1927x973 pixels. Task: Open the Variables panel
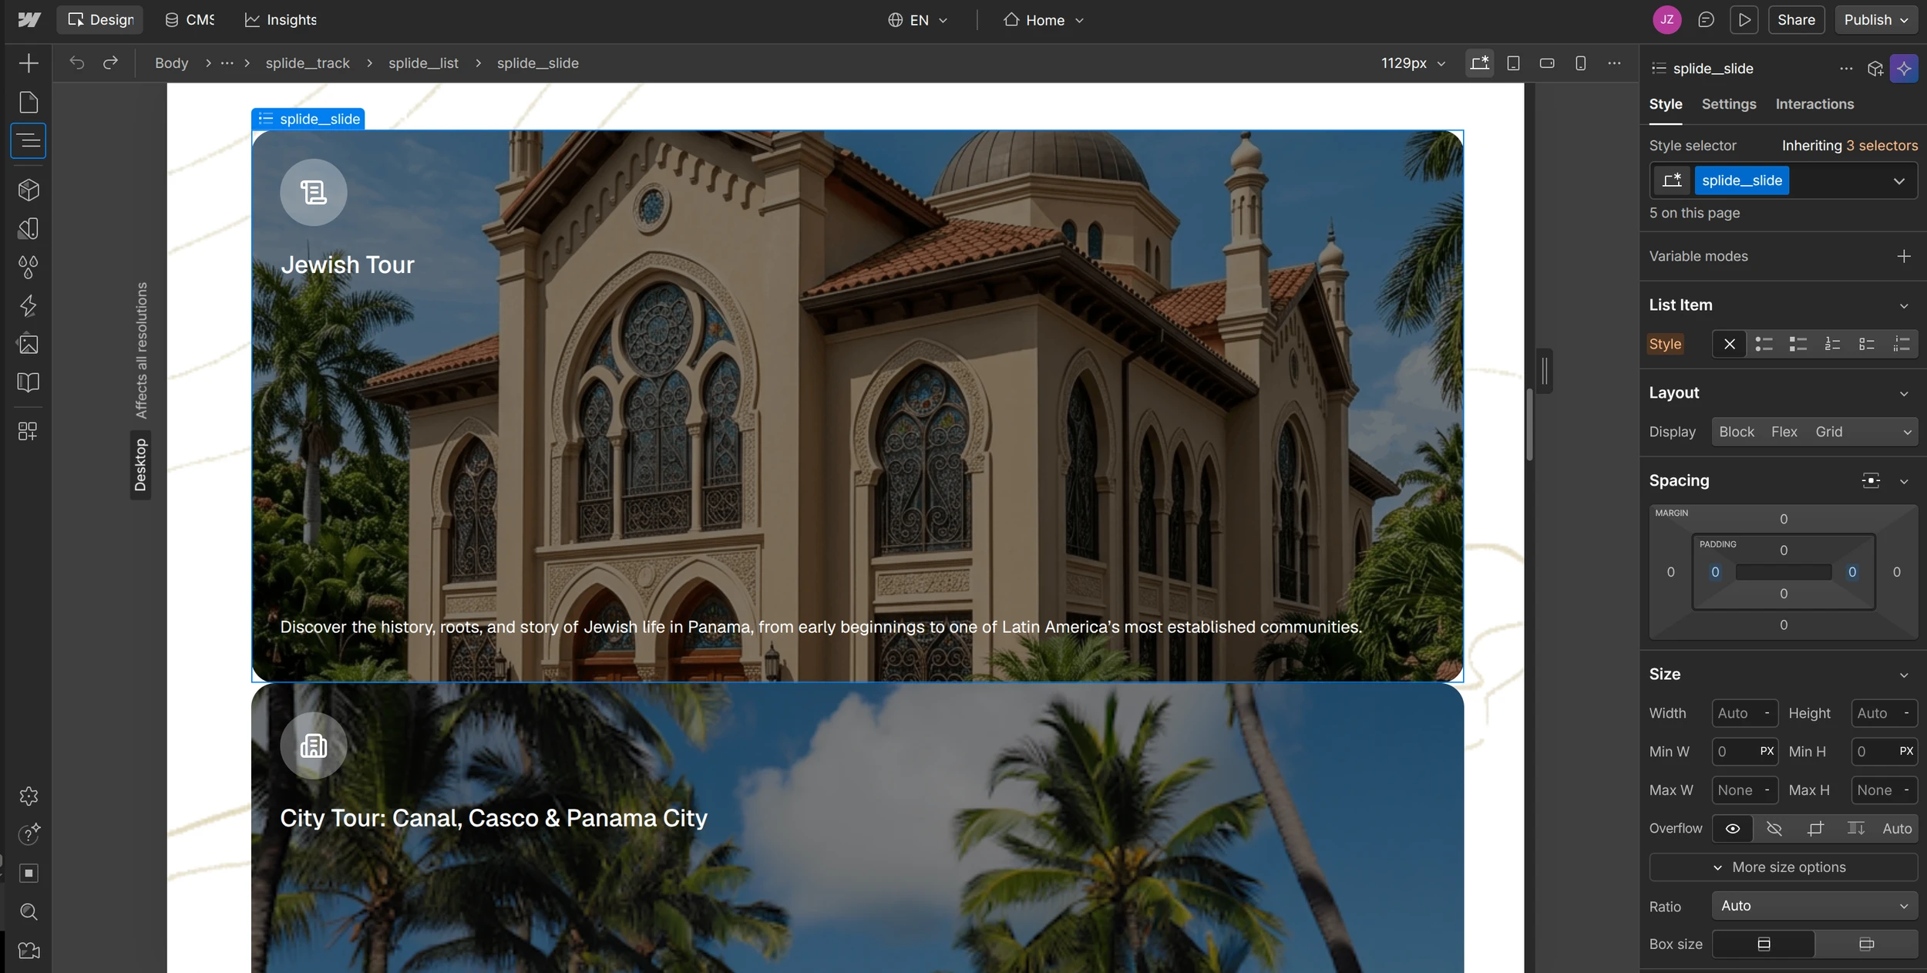[x=29, y=228]
